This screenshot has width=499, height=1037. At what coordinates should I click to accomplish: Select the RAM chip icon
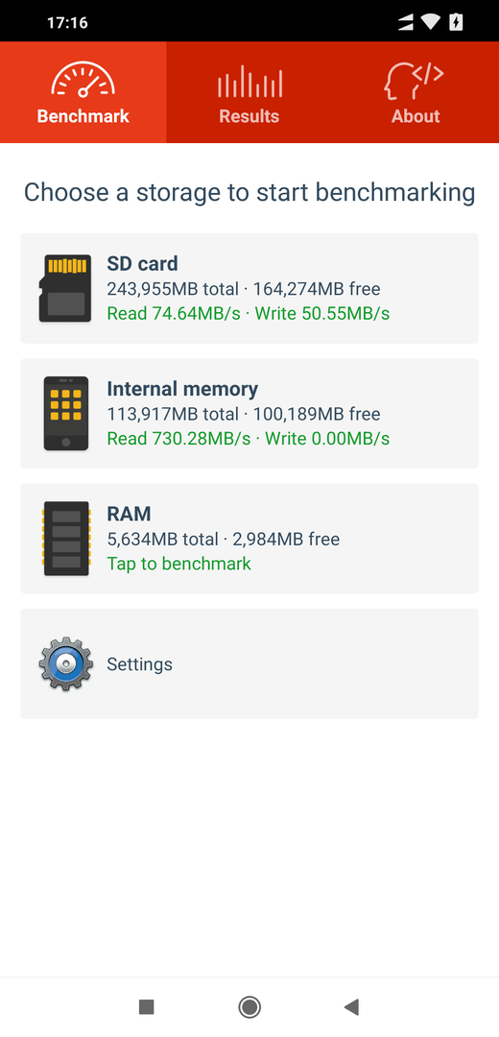(66, 539)
